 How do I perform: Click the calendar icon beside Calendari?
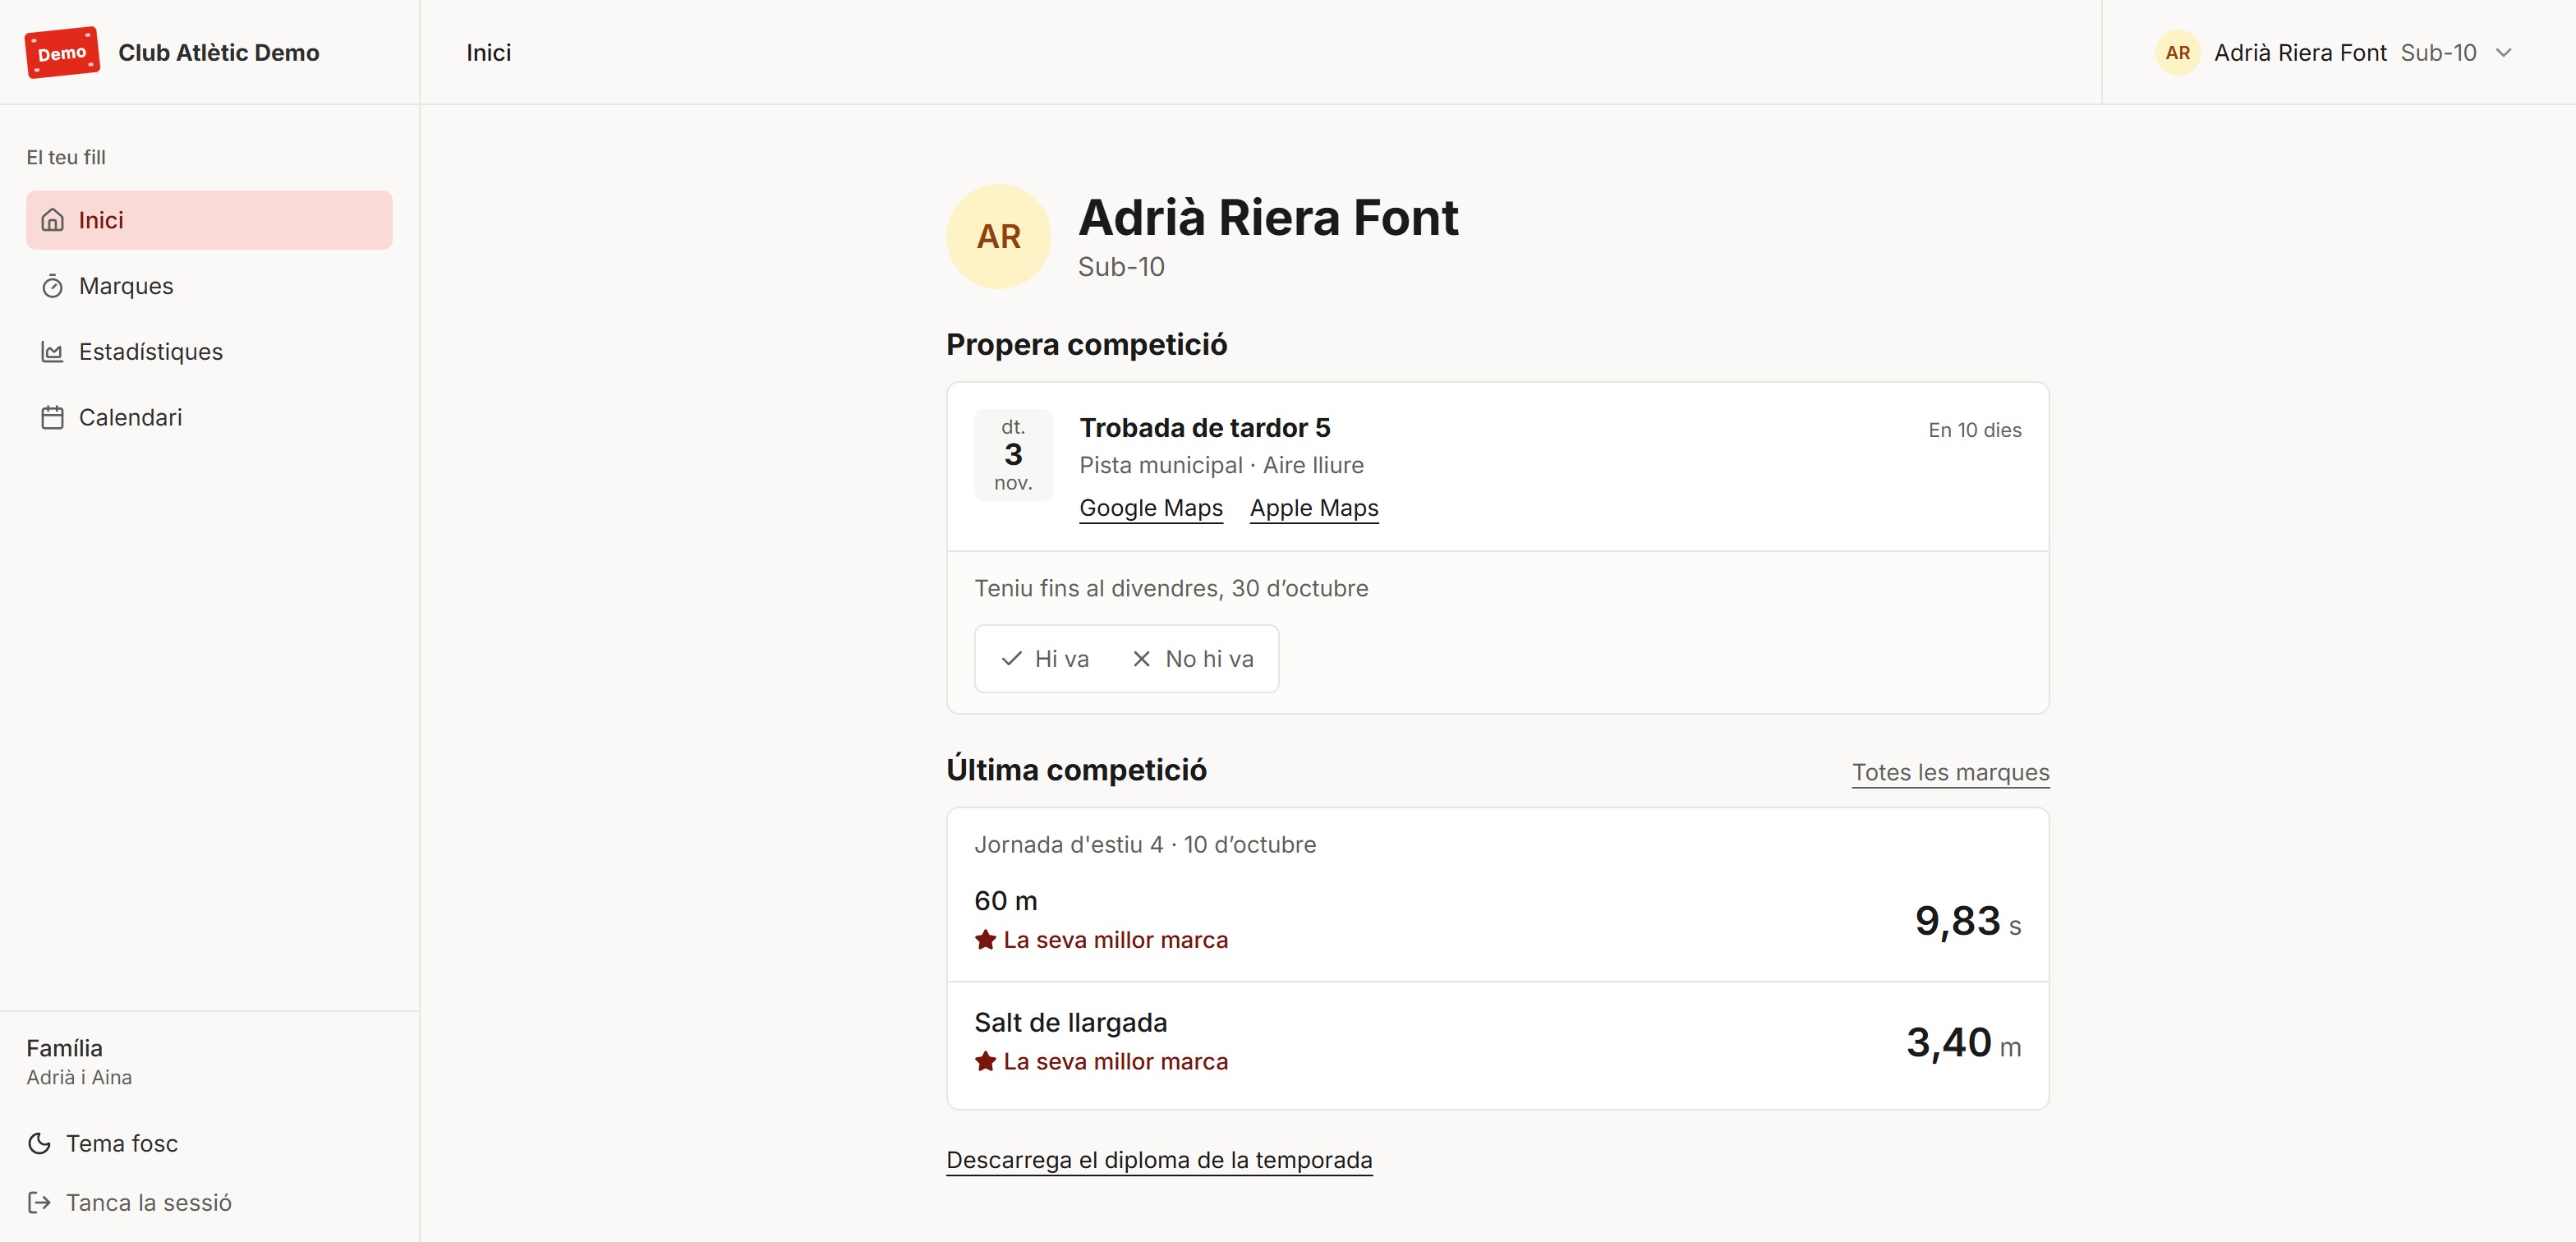pyautogui.click(x=53, y=418)
